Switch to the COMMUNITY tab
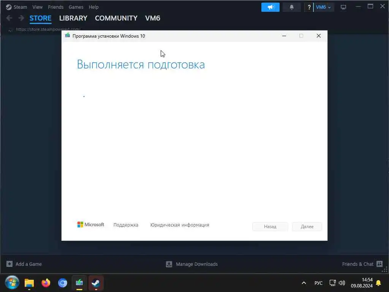 click(x=116, y=18)
